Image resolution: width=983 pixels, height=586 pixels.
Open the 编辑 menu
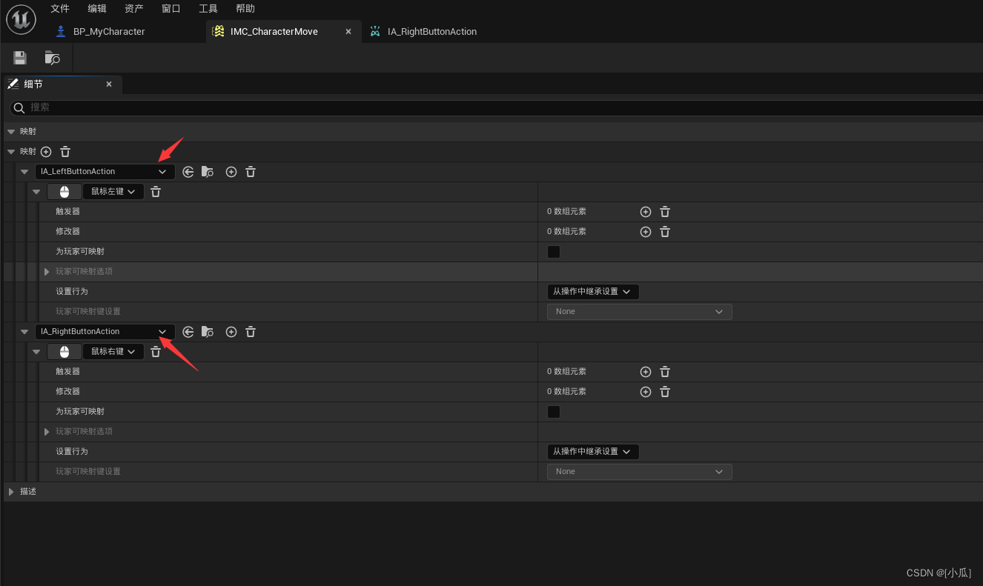[x=97, y=9]
